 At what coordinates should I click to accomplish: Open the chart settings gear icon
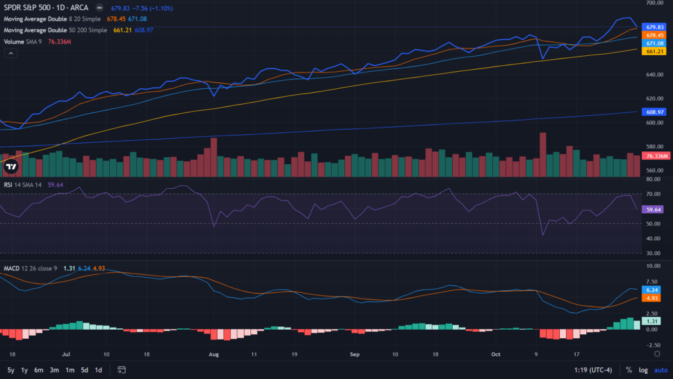click(x=657, y=353)
